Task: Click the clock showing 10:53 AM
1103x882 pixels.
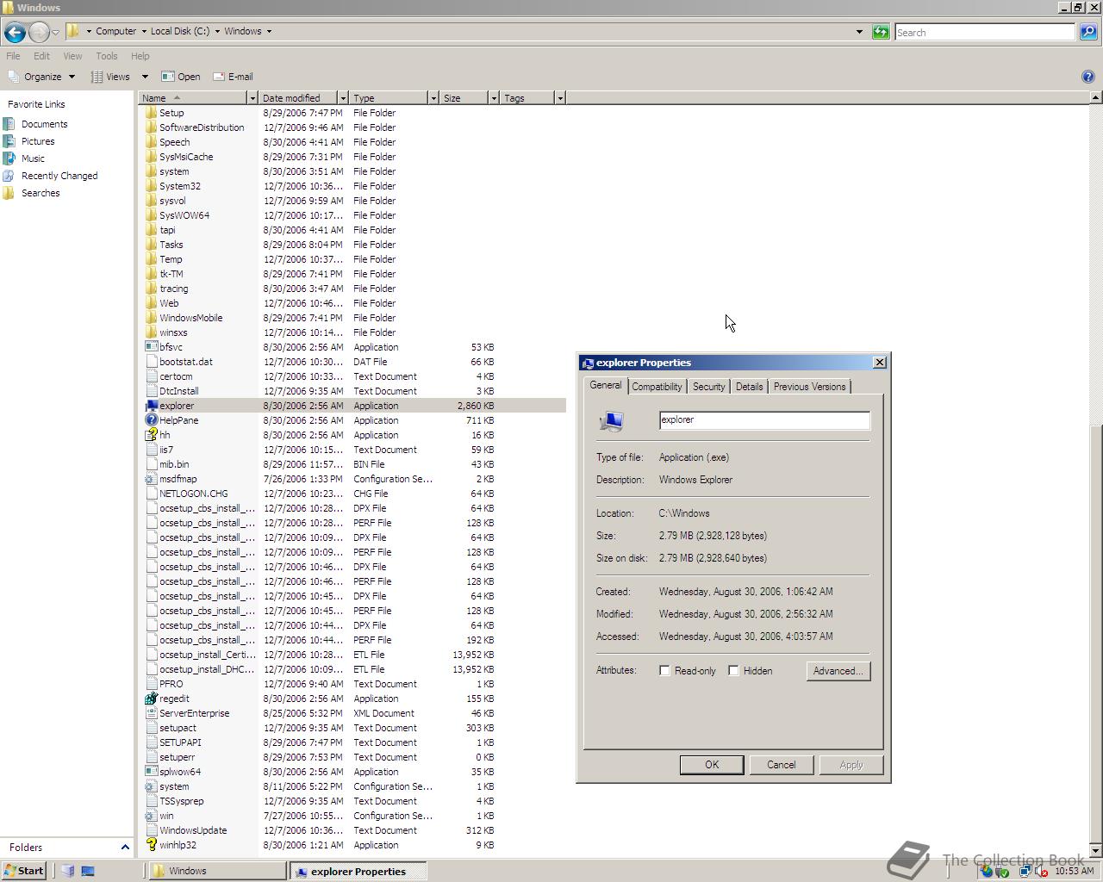Action: [x=1074, y=871]
